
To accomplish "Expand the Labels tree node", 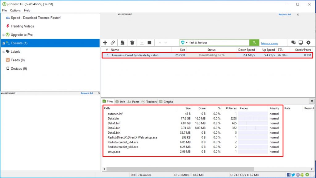I will pyautogui.click(x=4, y=52).
